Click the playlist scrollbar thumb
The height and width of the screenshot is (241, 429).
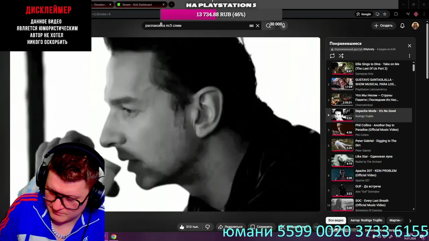pyautogui.click(x=414, y=68)
